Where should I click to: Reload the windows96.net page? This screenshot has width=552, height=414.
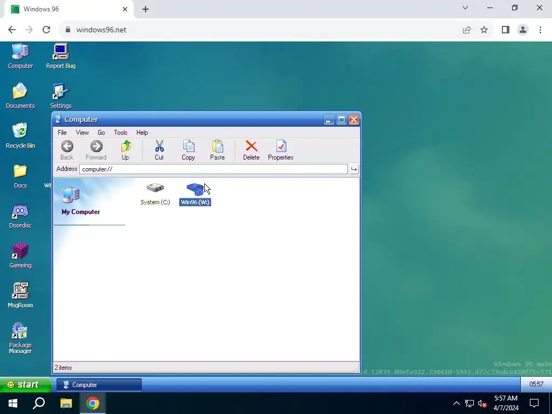pos(46,30)
